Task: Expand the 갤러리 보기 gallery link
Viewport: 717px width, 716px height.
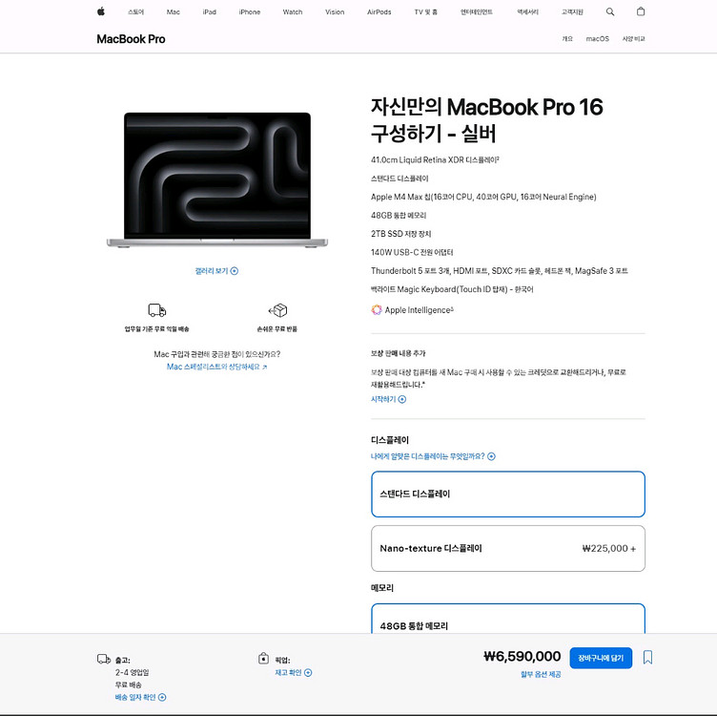Action: pos(216,271)
